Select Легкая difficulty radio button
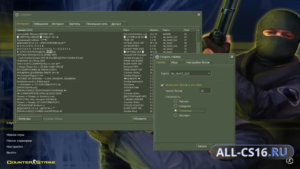Image resolution: width=300 pixels, height=169 pixels. (175, 101)
